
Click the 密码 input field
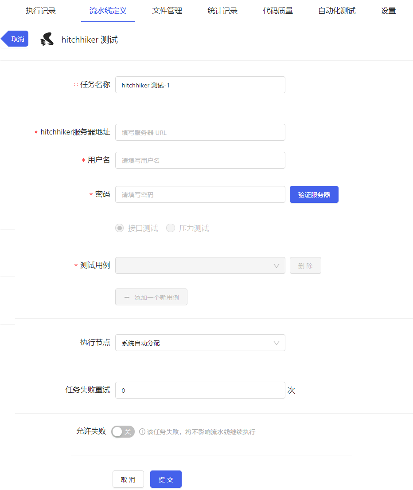(x=200, y=194)
